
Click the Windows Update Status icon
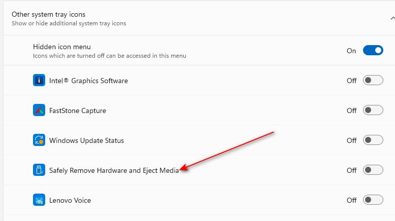[39, 140]
